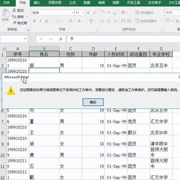Click increase indent icon
The height and width of the screenshot is (180, 180).
click(x=129, y=21)
